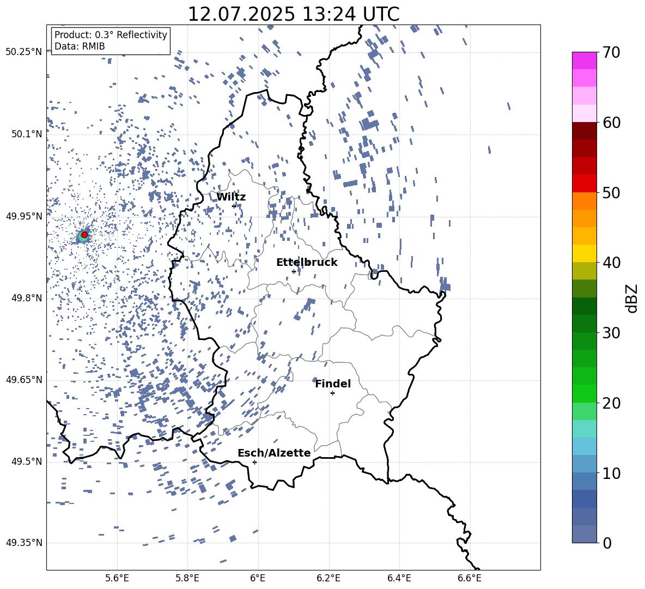
Task: Click the bright red colorbar segment above 50
Action: point(584,184)
